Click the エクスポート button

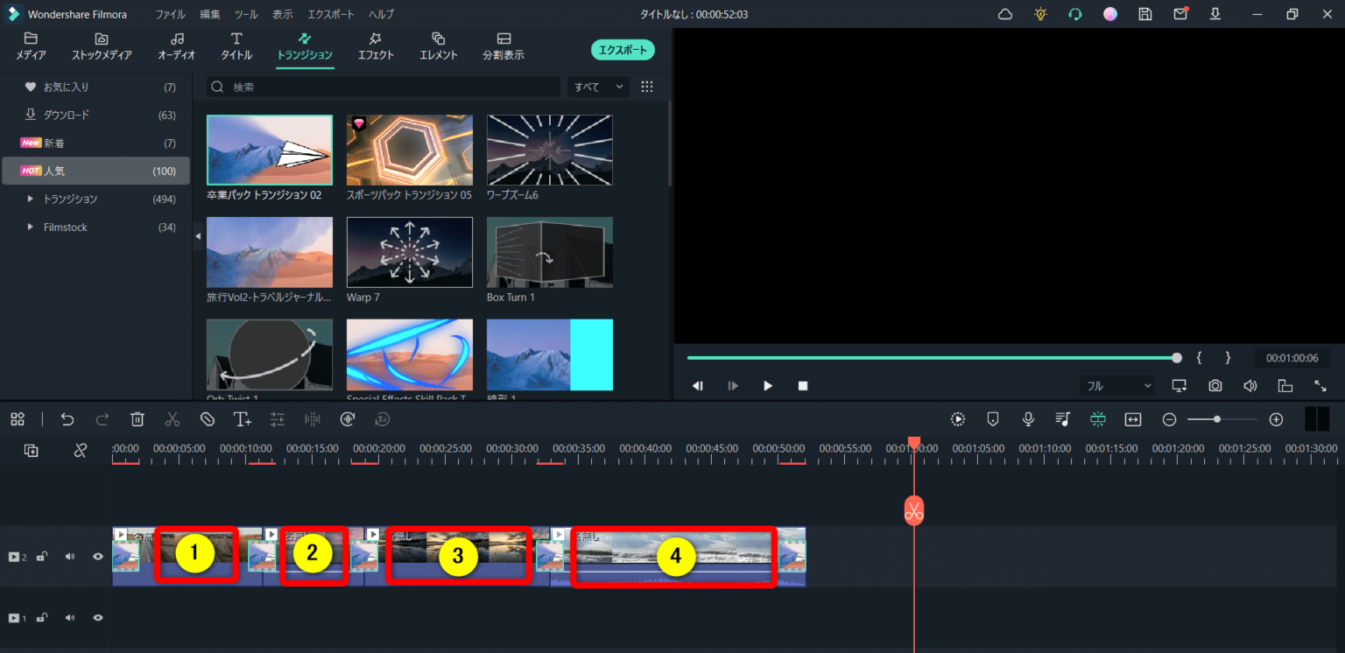coord(623,50)
